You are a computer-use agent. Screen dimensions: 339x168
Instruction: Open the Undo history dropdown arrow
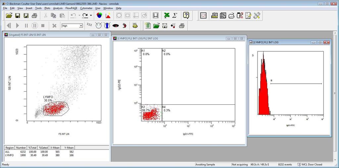pyautogui.click(x=79, y=15)
